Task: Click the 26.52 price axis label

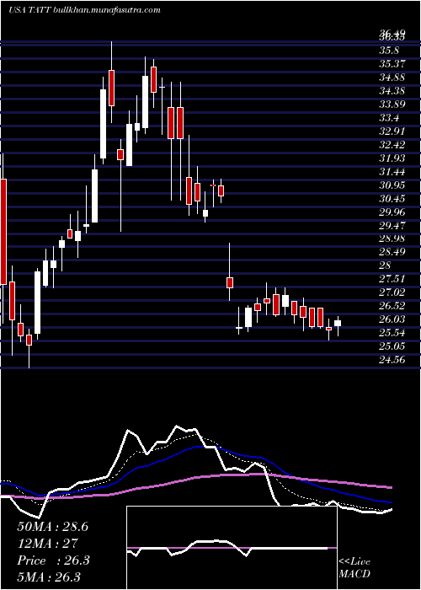Action: [392, 305]
